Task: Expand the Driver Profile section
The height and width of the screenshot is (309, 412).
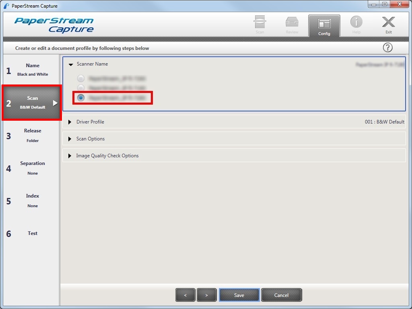Action: [x=70, y=122]
